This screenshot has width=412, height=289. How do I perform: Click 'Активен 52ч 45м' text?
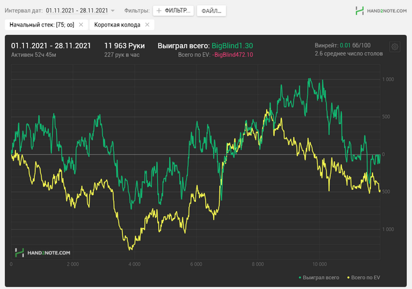pos(34,55)
